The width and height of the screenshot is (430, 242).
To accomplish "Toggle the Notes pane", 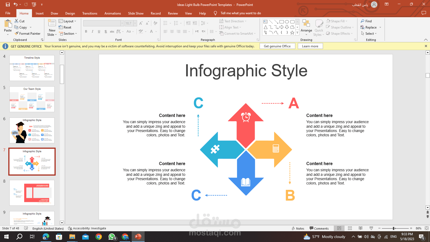I will tap(298, 228).
